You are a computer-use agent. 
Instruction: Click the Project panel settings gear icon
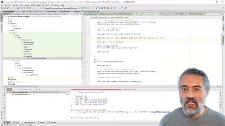point(78,14)
